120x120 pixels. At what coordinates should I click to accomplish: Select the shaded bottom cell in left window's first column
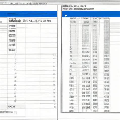[16, 107]
